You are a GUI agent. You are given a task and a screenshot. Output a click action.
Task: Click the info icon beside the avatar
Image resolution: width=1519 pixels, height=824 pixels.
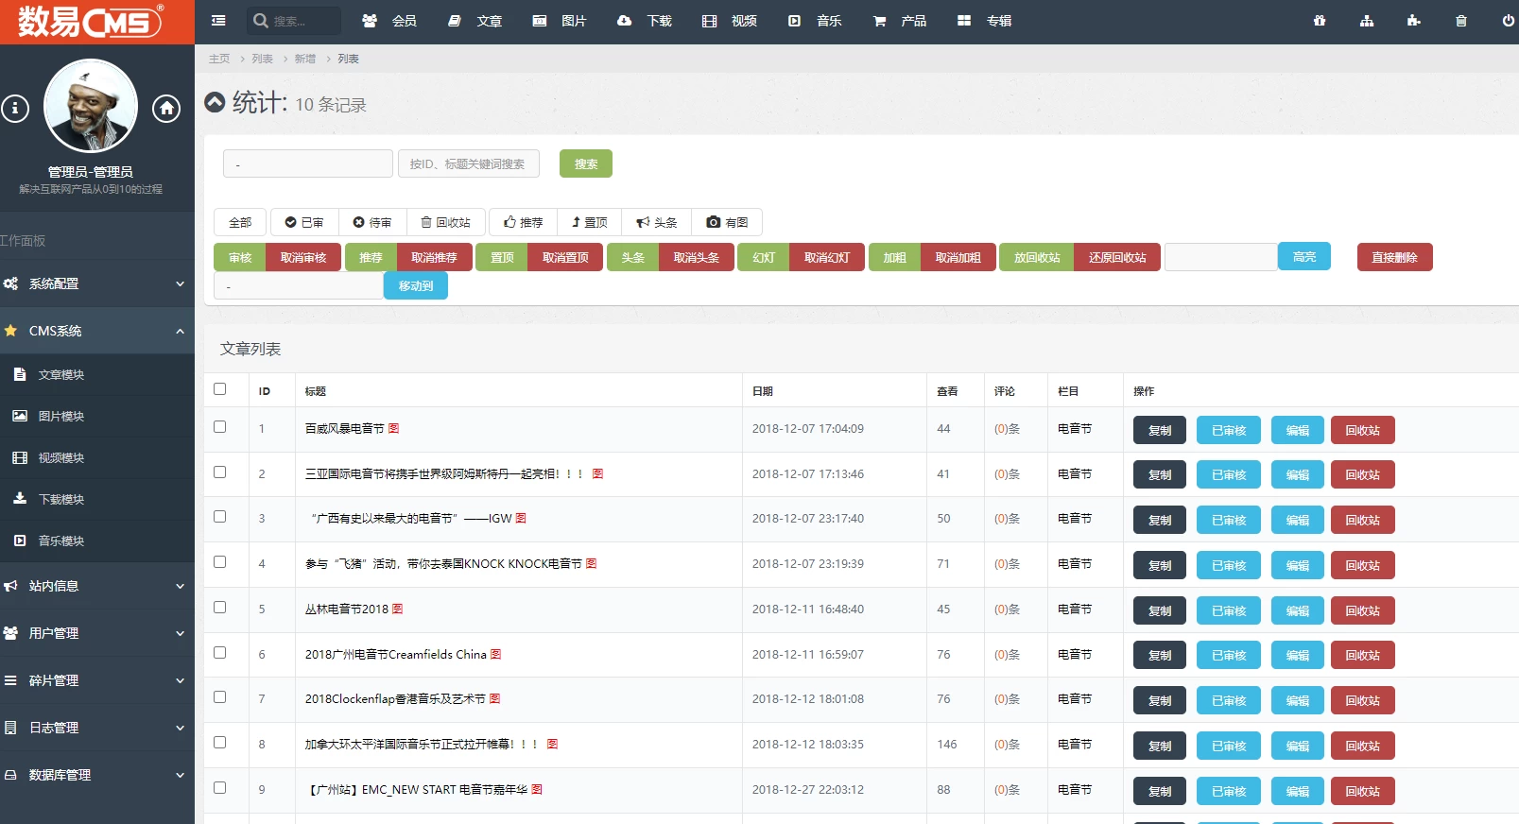[x=15, y=109]
